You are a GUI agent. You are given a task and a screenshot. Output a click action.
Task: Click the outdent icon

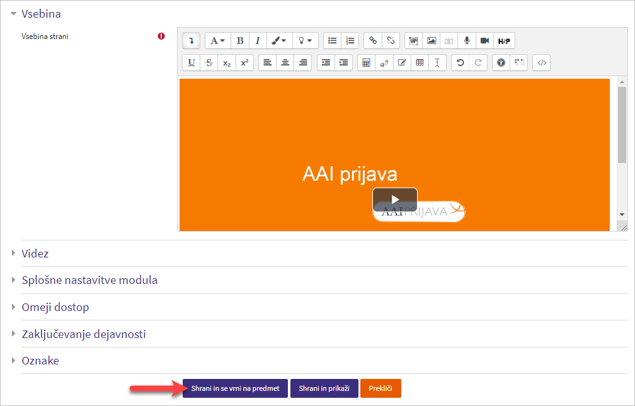point(326,62)
